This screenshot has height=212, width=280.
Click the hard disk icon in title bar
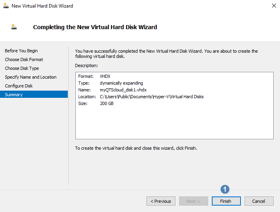pos(6,6)
